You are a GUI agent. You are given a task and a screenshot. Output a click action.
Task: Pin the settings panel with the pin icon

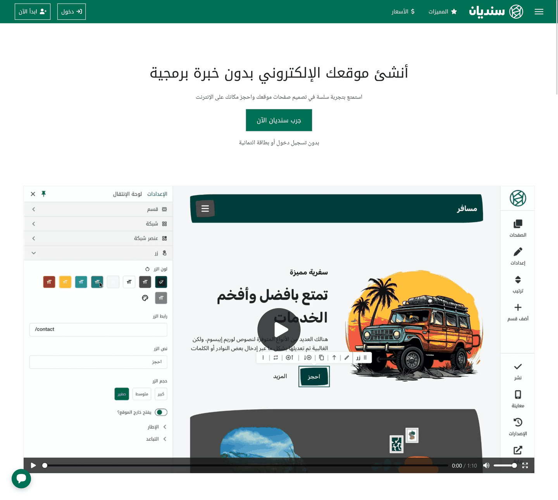[44, 194]
